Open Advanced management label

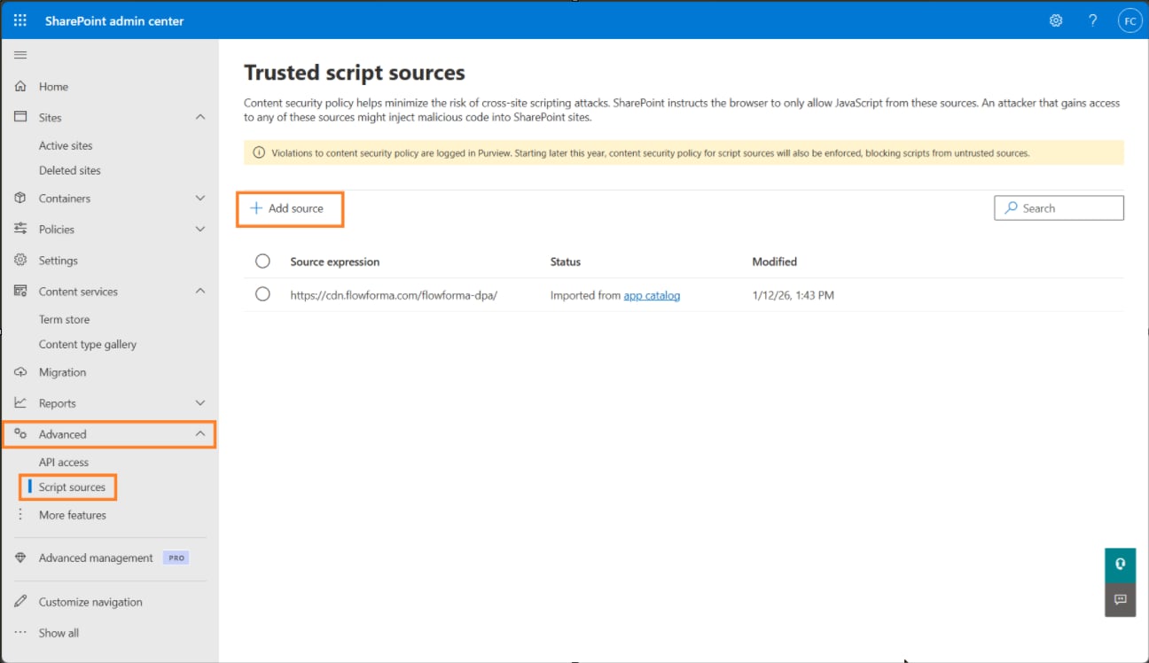[96, 558]
